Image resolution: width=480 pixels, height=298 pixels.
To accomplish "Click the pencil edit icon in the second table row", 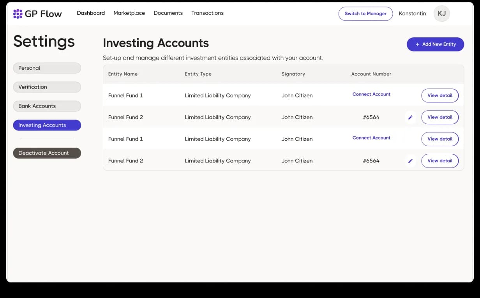I will coord(410,117).
